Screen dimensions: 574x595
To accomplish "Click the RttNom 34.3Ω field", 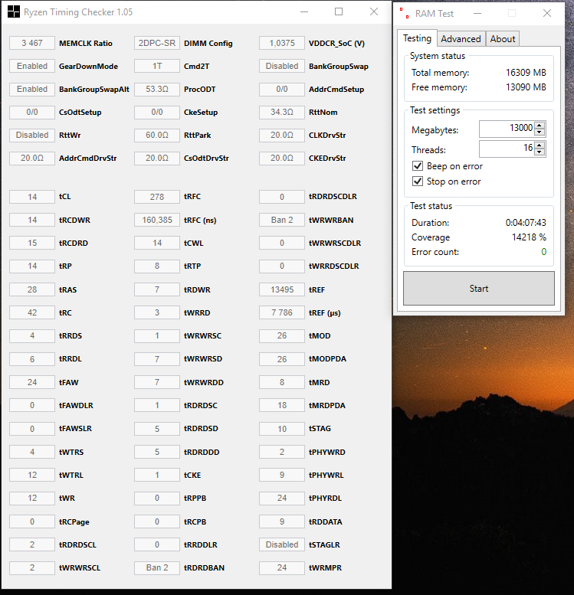I will [x=282, y=112].
